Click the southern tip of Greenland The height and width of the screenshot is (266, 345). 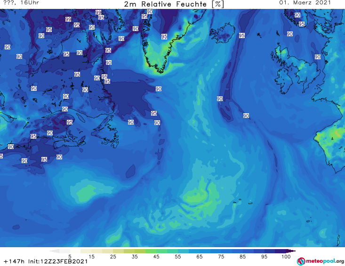tap(161, 70)
